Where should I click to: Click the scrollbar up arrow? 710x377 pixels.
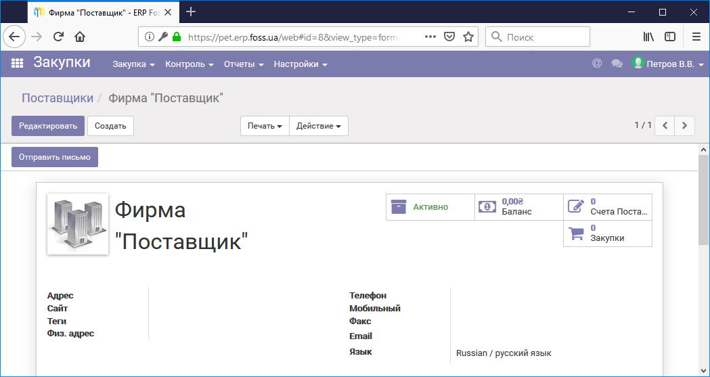tap(704, 150)
